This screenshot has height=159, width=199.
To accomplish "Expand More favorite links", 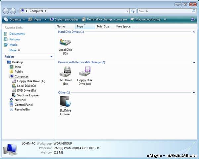I will coord(15,50).
